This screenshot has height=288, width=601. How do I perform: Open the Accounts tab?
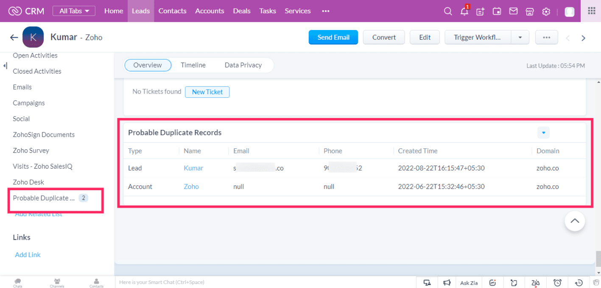pyautogui.click(x=210, y=11)
